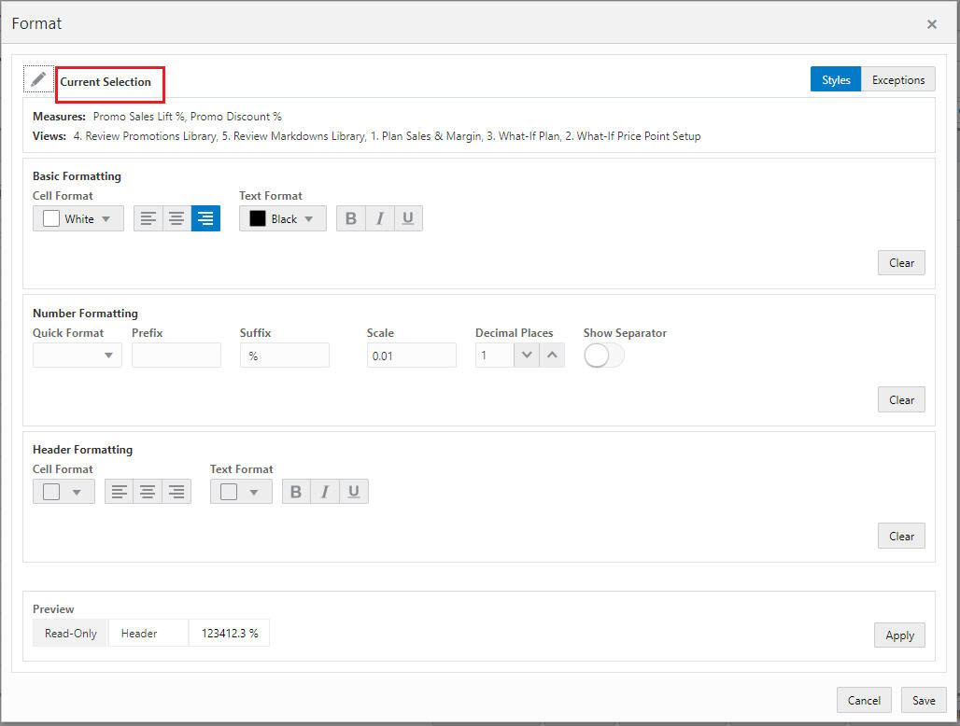Click the Suffix field containing %
Viewport: 960px width, 726px height.
click(x=285, y=355)
